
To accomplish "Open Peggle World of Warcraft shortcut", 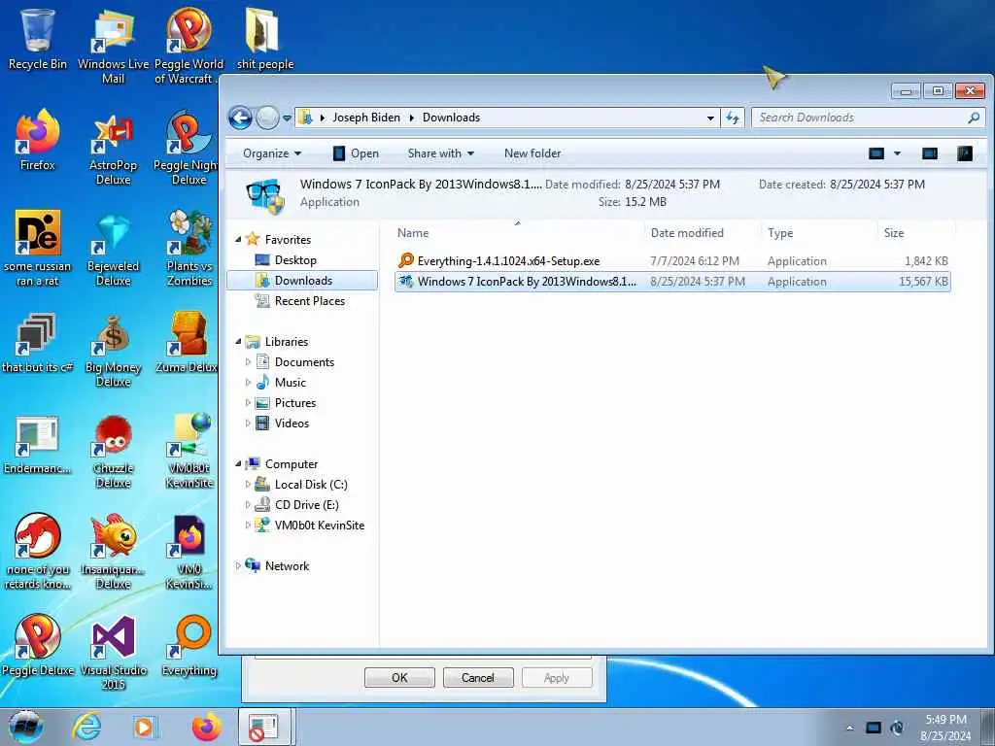I will [189, 47].
